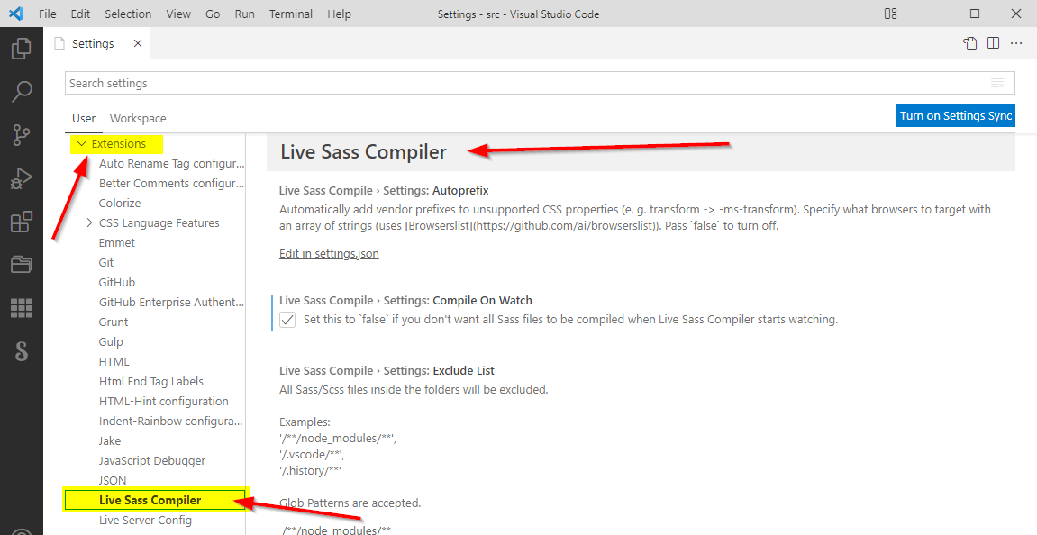This screenshot has width=1037, height=535.
Task: Select JSON in settings tree
Action: 113,481
